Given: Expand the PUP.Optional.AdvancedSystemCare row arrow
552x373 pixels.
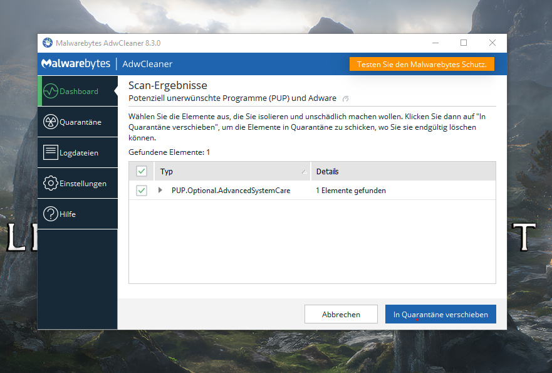Looking at the screenshot, I should pyautogui.click(x=160, y=191).
